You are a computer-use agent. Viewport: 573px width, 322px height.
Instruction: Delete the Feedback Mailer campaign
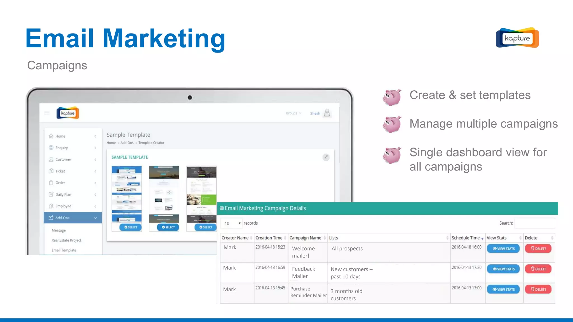538,269
